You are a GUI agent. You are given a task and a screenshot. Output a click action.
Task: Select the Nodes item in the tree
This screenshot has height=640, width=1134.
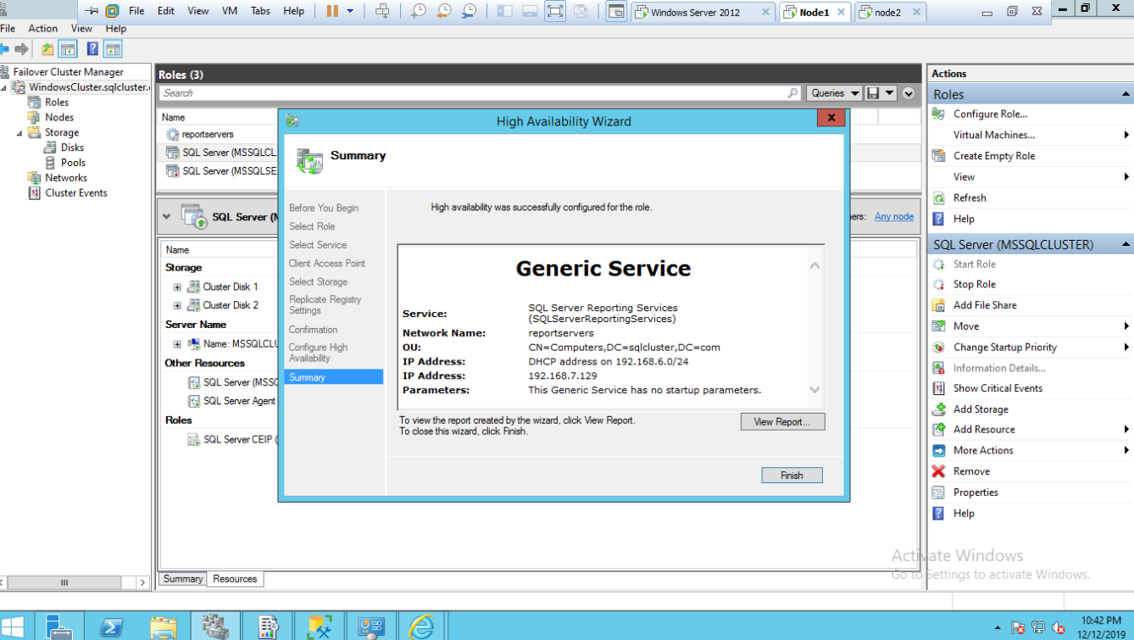click(59, 118)
